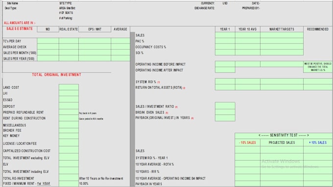
Task: Click the CAPITALIZED CONSTRUCTION COST value cell
Action: [69, 150]
